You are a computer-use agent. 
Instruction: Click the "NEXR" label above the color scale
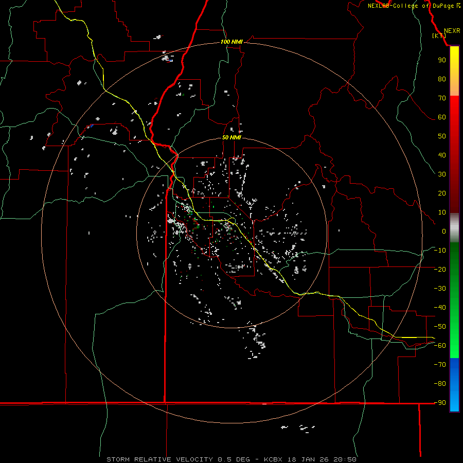452,31
